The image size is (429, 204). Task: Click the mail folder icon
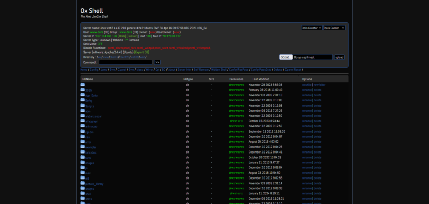coord(83,172)
